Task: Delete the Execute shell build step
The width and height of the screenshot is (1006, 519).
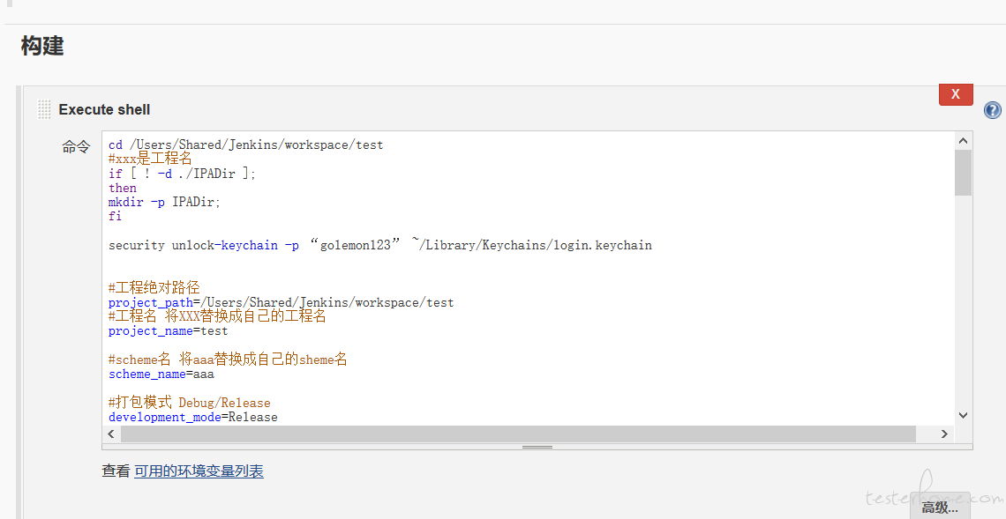Action: 956,94
